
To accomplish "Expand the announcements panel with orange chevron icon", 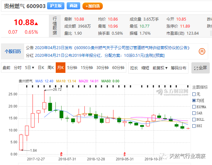I will tap(202, 51).
